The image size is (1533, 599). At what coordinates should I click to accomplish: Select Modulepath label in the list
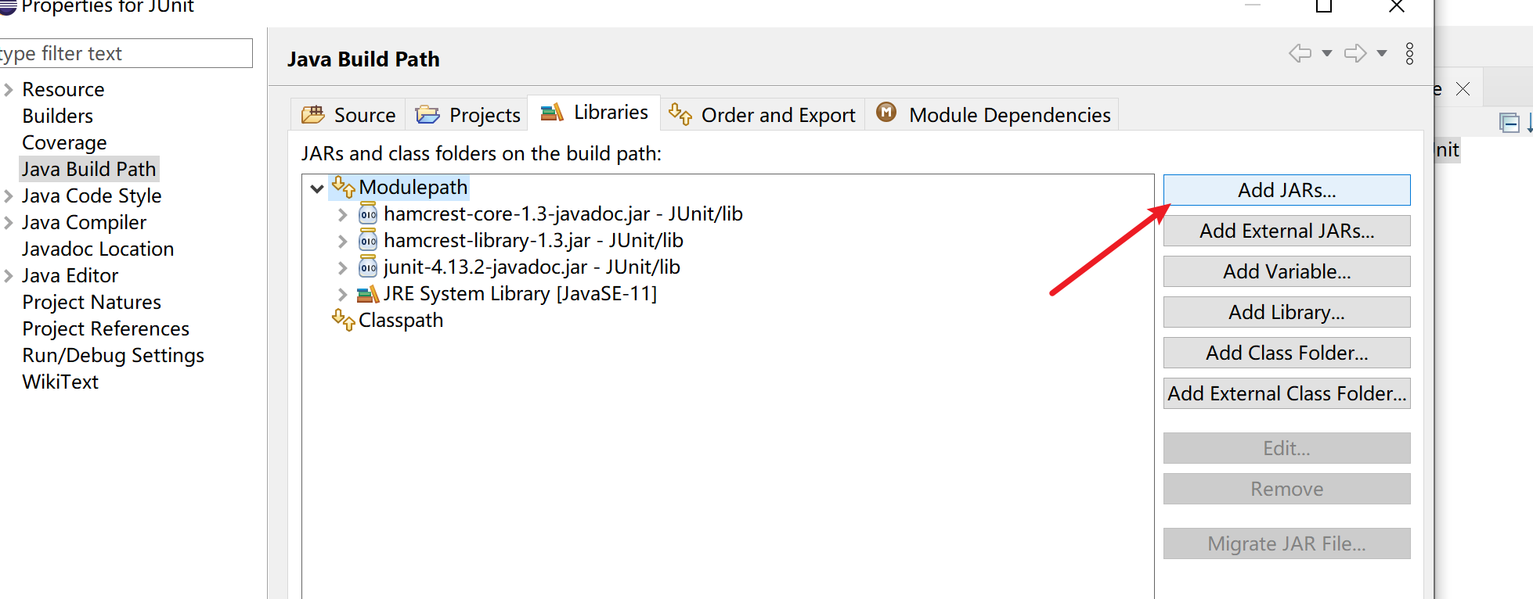tap(413, 187)
